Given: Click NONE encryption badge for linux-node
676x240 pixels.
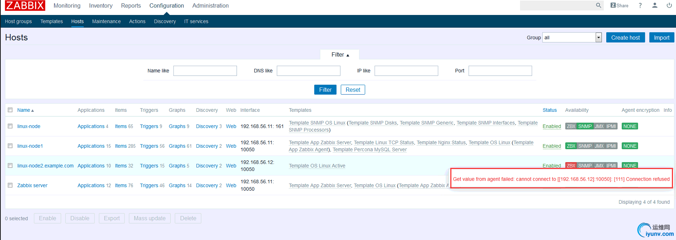Looking at the screenshot, I should [630, 126].
